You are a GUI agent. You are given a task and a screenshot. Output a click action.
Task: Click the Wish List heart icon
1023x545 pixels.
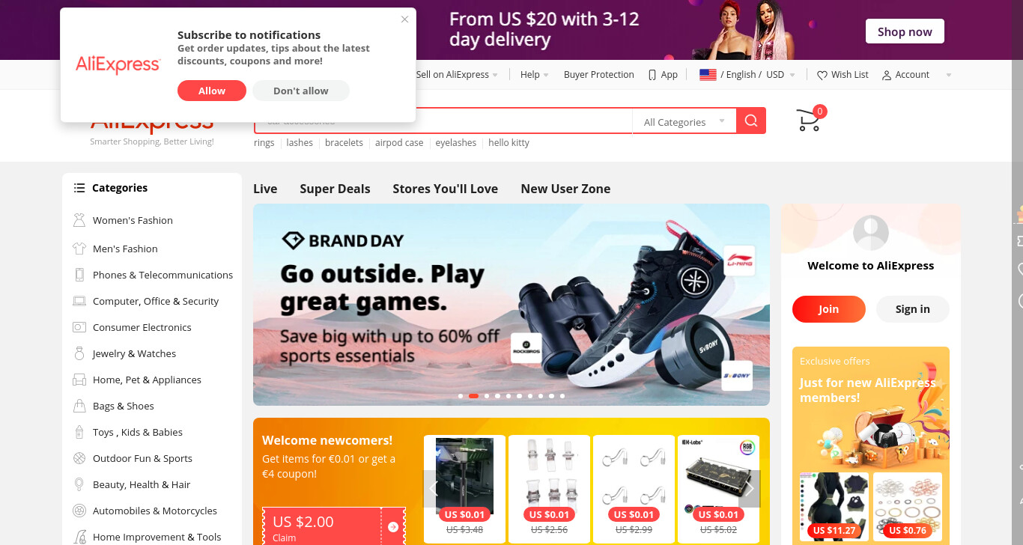[822, 75]
